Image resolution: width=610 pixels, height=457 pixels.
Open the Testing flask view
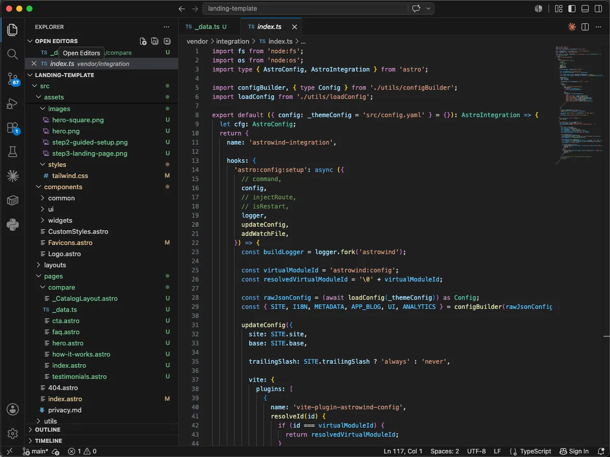point(13,152)
